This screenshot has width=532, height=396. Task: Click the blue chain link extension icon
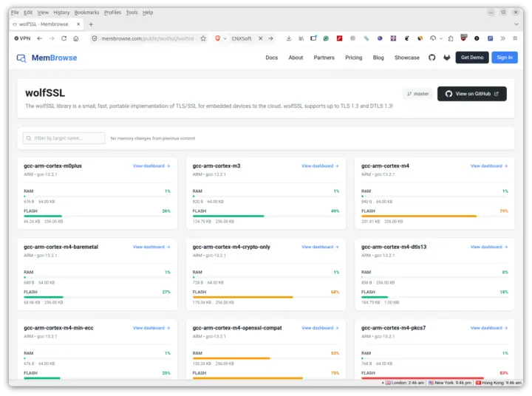[366, 38]
